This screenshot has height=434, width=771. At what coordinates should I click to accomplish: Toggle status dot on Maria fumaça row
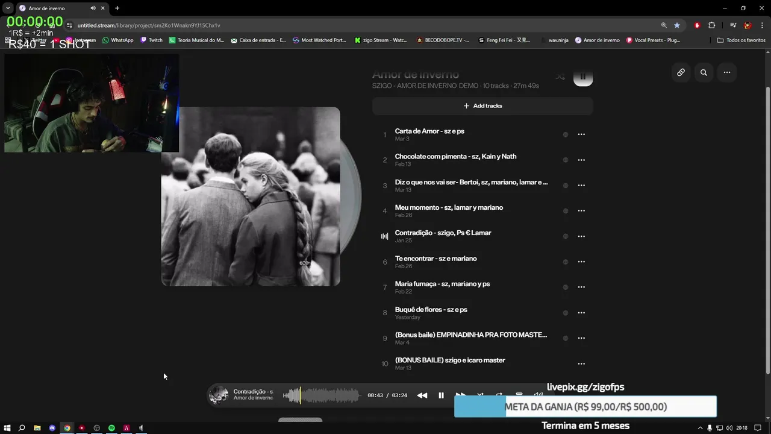(565, 287)
